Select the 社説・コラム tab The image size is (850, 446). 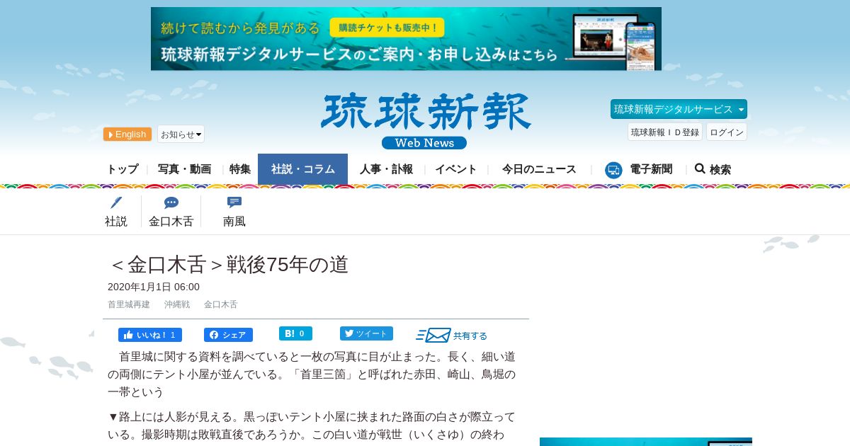tap(302, 169)
